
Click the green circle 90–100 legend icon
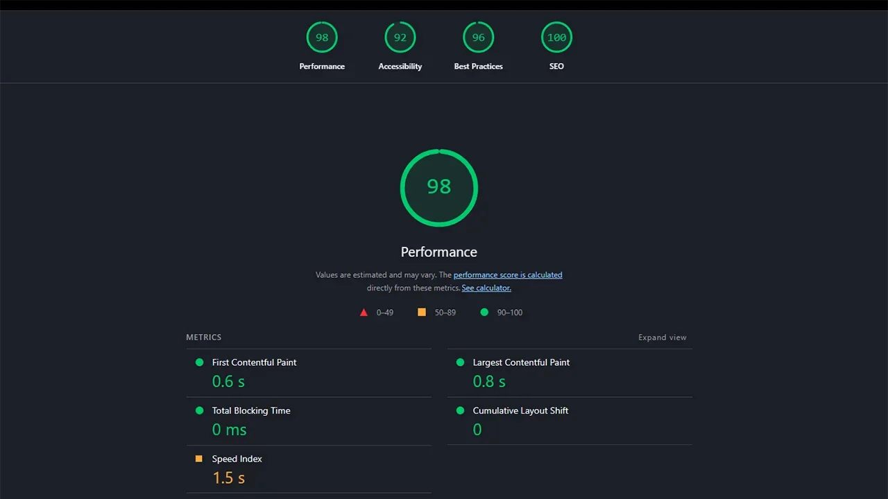click(x=484, y=313)
